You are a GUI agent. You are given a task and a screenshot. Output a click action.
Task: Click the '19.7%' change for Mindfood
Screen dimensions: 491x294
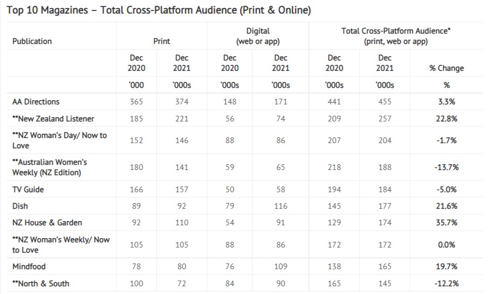pyautogui.click(x=447, y=267)
